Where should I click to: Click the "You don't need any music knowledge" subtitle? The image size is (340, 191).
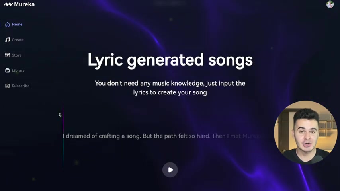coord(170,88)
